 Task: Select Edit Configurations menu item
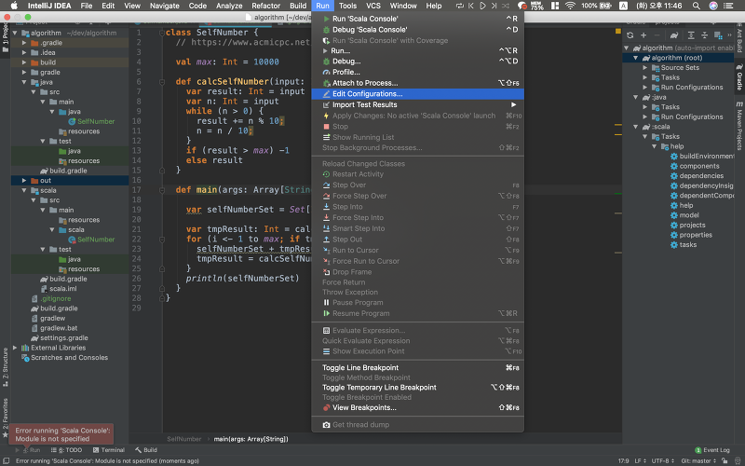coord(417,94)
